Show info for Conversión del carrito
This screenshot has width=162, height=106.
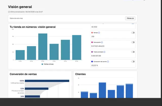(x=108, y=62)
